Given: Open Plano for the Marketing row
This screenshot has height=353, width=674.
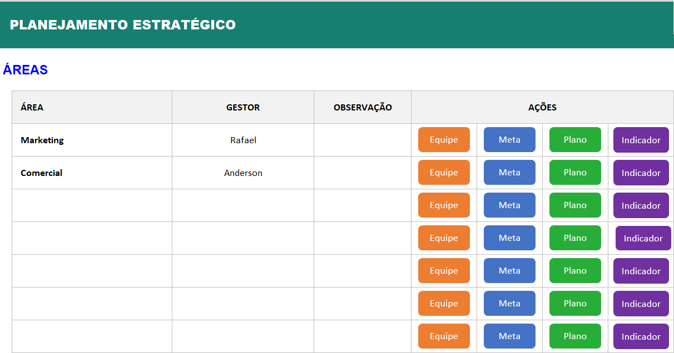Looking at the screenshot, I should coord(575,140).
